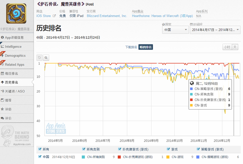The image size is (243, 164).
Task: Click calendar icon next to 时间段 label
Action: pos(191,24)
